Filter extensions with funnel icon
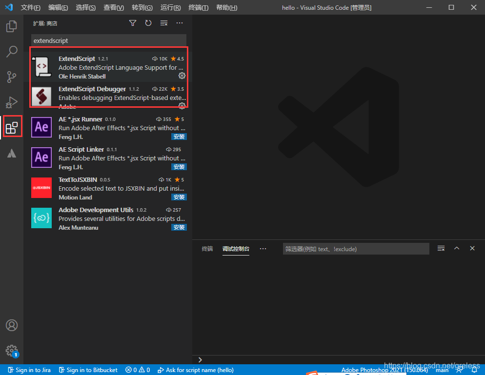The image size is (485, 375). 133,23
